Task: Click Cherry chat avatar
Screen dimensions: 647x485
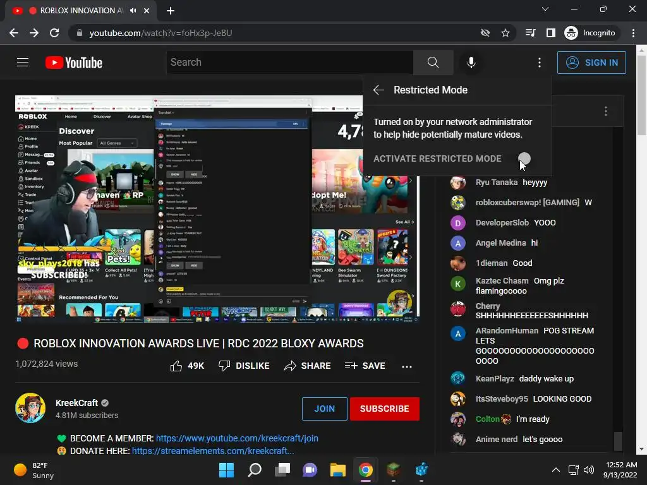Action: coord(458,308)
